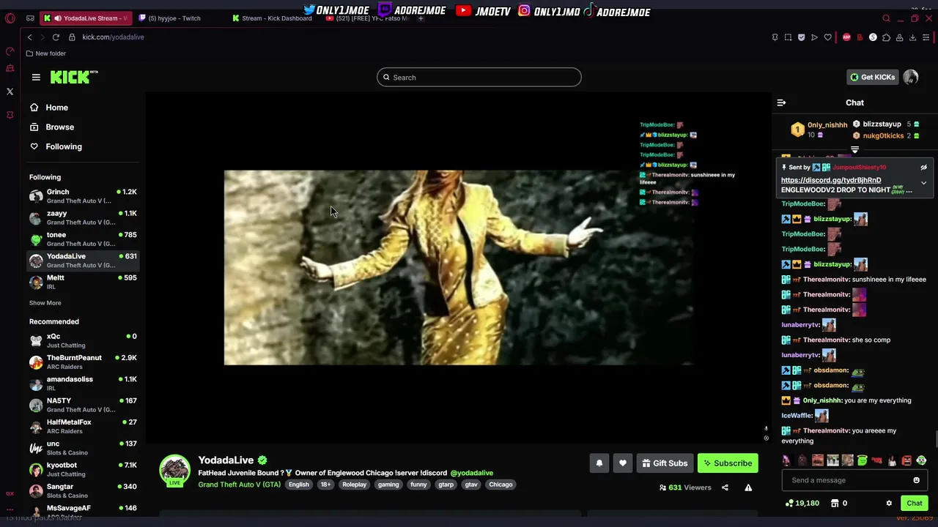938x527 pixels.
Task: Open the emoji picker in chat
Action: tap(916, 480)
